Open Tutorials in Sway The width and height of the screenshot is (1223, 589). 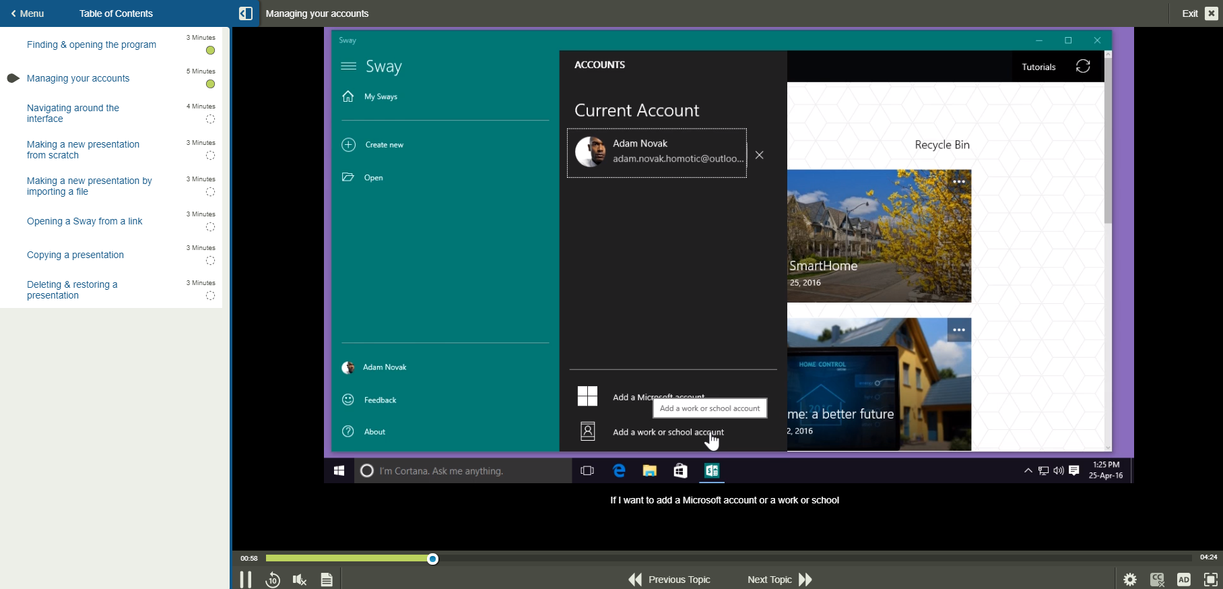[1038, 67]
